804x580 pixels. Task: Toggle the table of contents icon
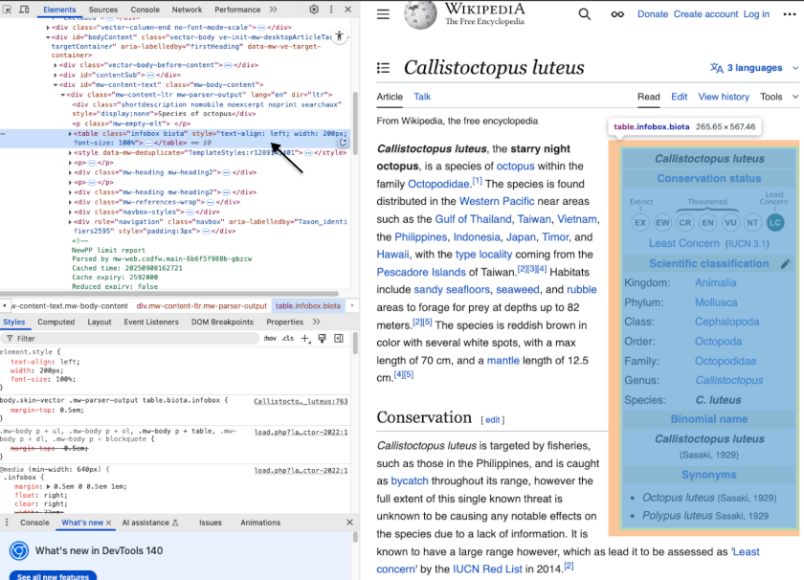point(384,68)
